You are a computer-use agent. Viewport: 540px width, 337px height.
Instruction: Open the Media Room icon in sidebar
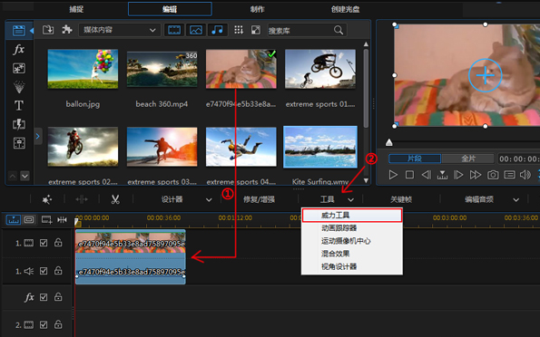click(x=18, y=31)
